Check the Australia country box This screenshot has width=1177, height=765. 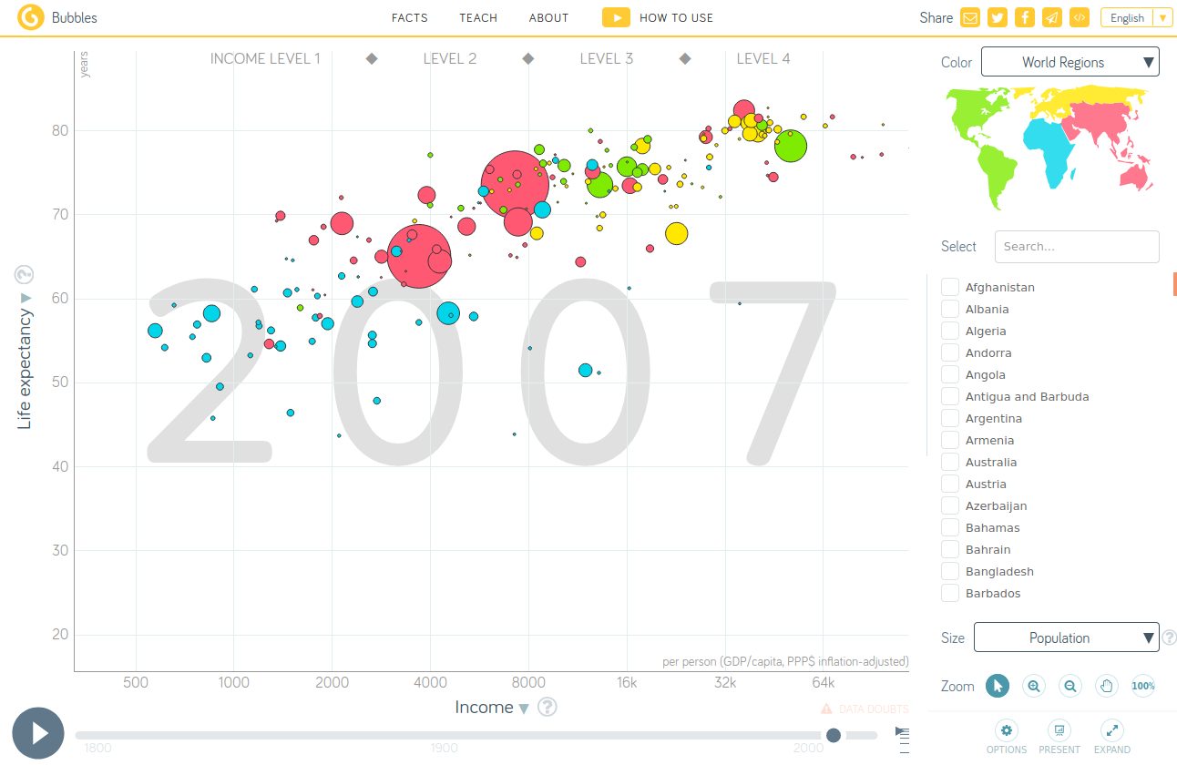click(950, 463)
